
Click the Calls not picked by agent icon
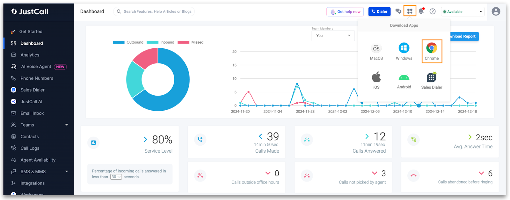tap(307, 176)
